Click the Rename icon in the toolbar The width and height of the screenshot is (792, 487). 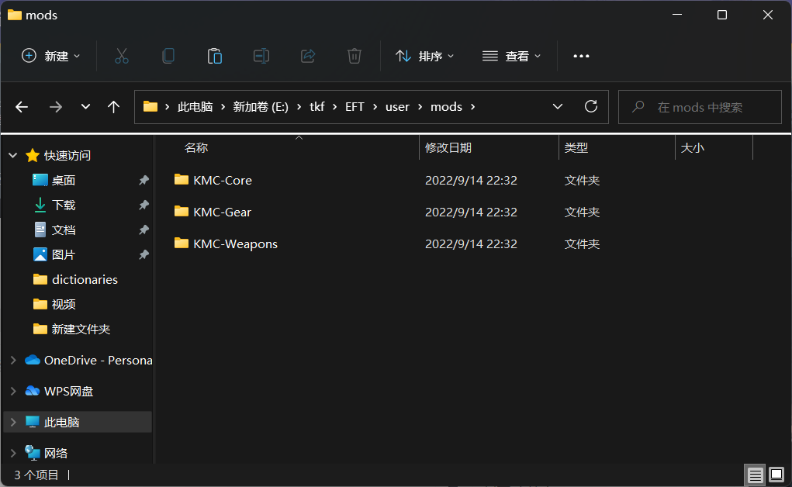(261, 55)
